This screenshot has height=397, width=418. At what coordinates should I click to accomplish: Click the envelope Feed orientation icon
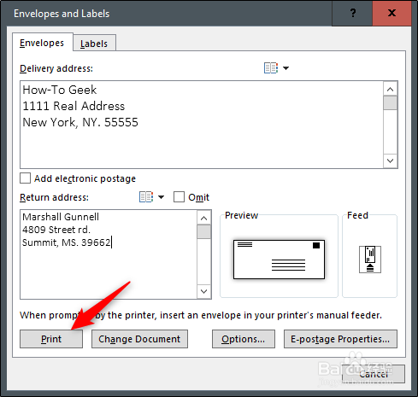370,260
